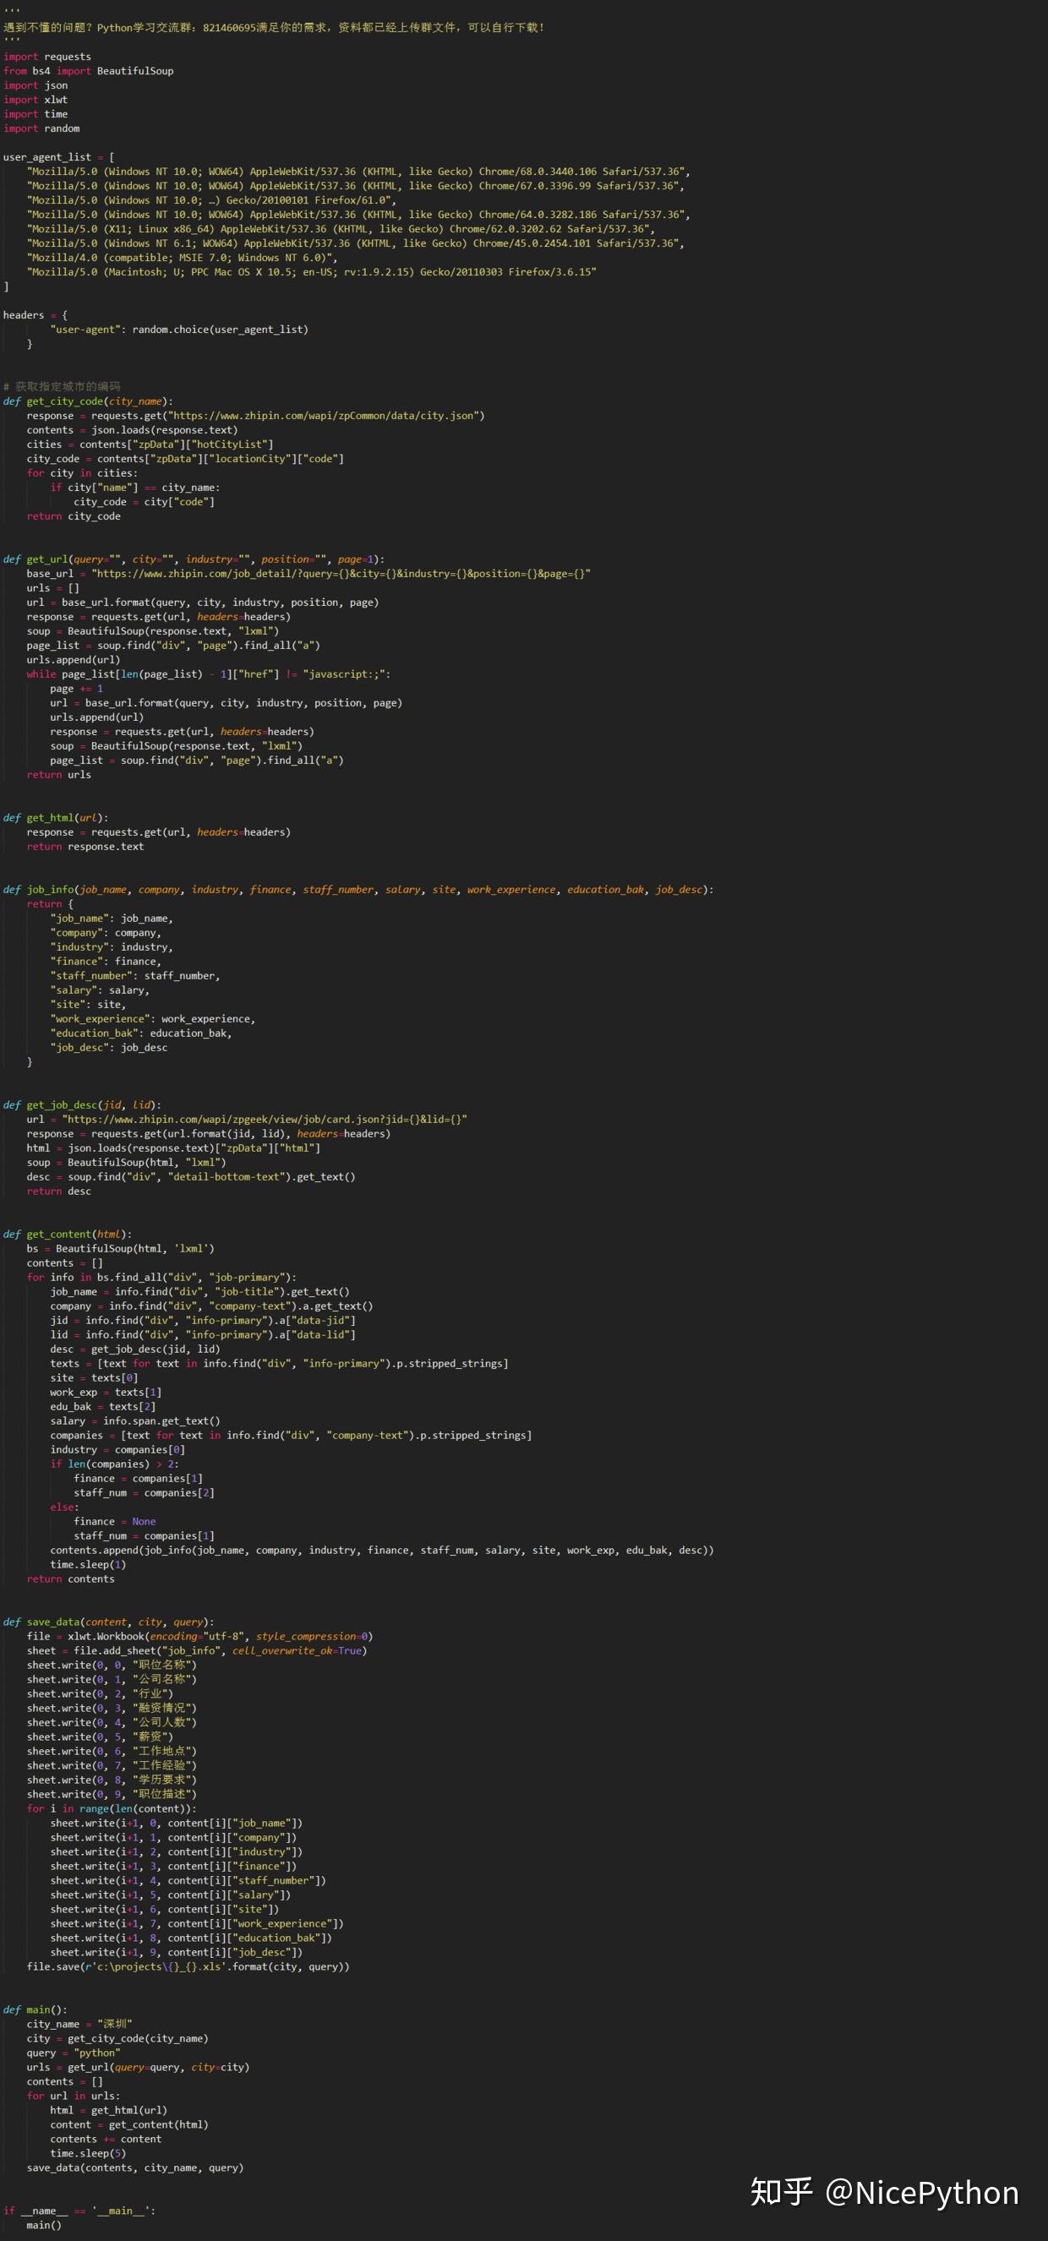Click the random.choice(user_agent_list) line

pyautogui.click(x=178, y=330)
